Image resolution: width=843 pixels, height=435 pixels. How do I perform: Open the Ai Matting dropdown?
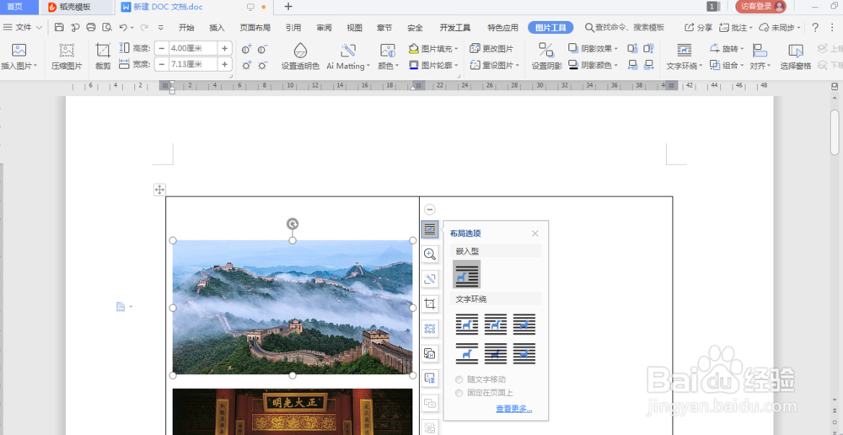368,66
